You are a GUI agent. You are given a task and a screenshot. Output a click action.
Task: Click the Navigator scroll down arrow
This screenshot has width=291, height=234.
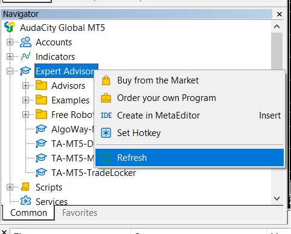(277, 199)
